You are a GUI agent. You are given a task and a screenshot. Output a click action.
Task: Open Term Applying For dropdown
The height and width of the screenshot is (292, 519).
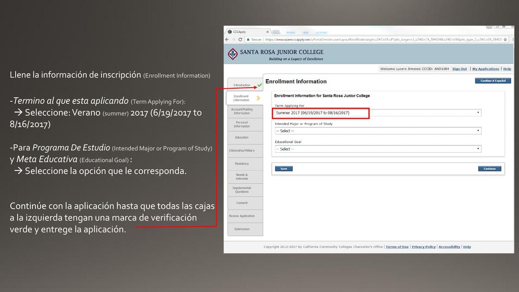click(x=378, y=113)
